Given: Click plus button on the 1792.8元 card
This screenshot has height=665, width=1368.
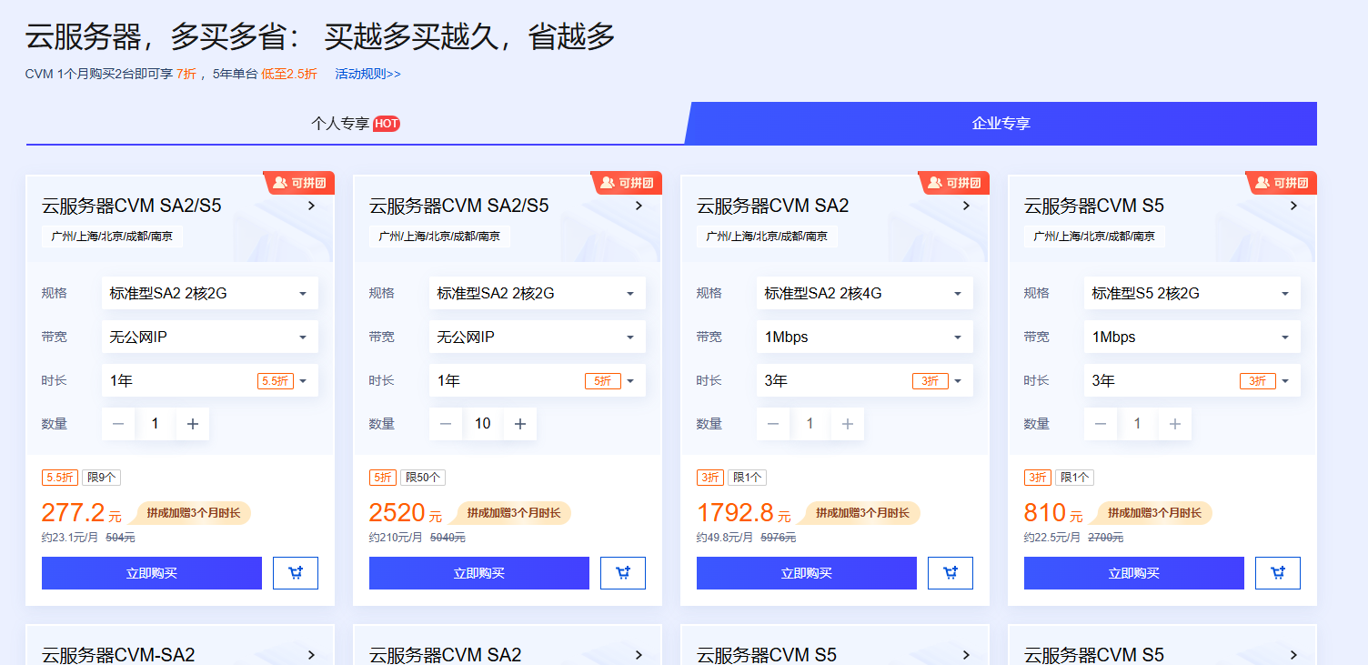Looking at the screenshot, I should pos(848,424).
